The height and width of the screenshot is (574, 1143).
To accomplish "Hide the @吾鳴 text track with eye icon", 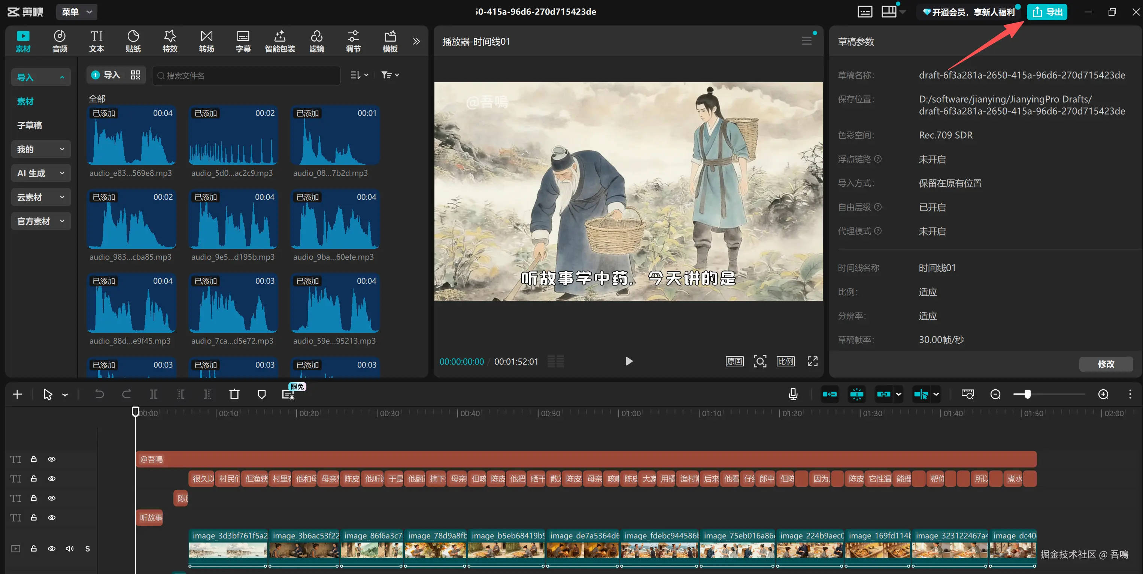I will (x=51, y=459).
